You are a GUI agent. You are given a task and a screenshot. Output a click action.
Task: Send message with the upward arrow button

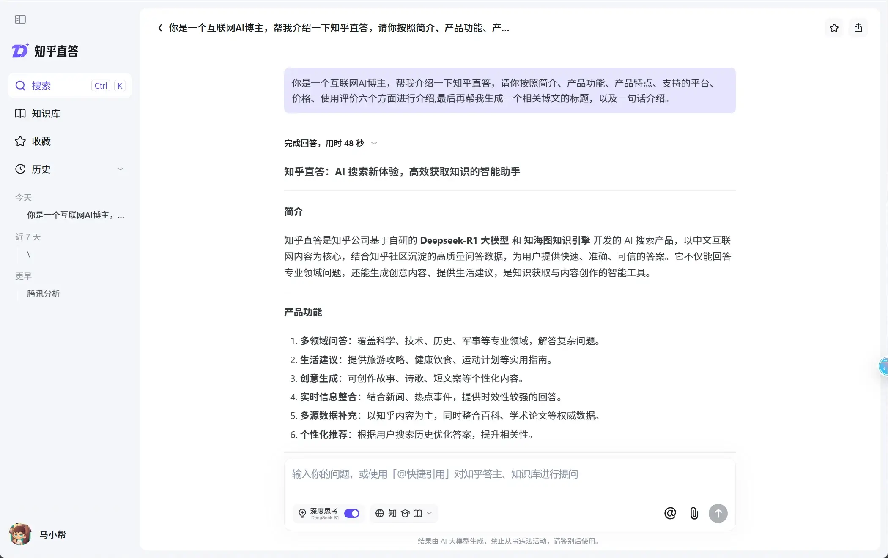coord(718,513)
